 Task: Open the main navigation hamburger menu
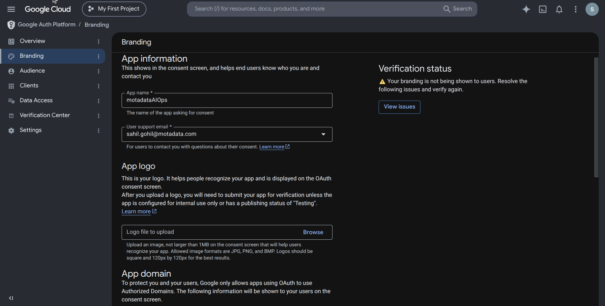click(x=11, y=9)
